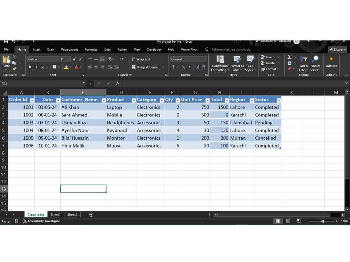Select cell with Ayesha Noor
The width and height of the screenshot is (350, 262).
pyautogui.click(x=83, y=130)
